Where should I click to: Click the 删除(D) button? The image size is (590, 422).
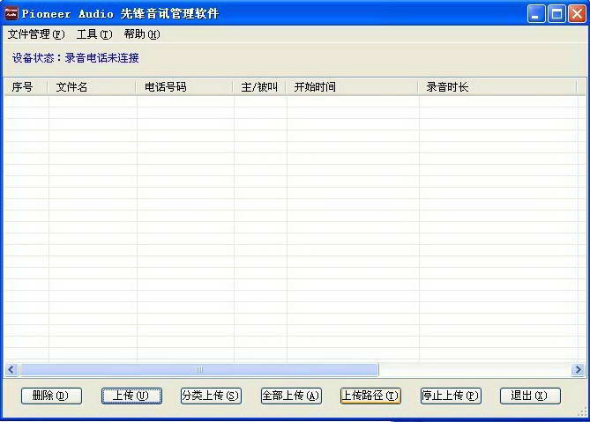(x=51, y=396)
